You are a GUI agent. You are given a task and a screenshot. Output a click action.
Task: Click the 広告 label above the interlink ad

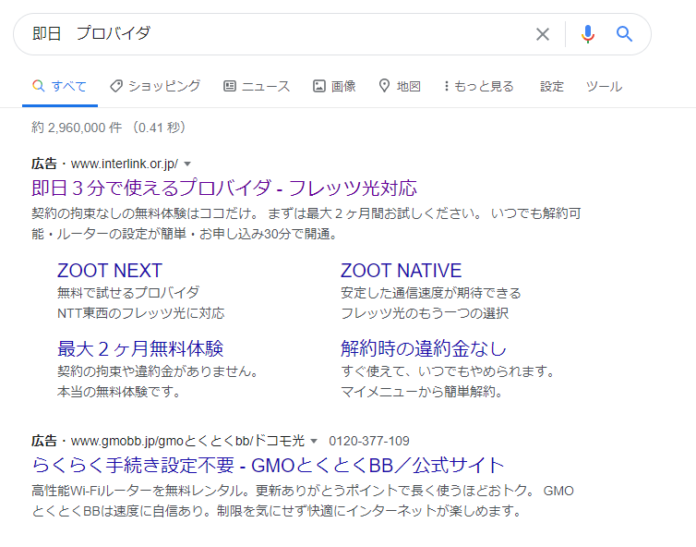tap(44, 164)
